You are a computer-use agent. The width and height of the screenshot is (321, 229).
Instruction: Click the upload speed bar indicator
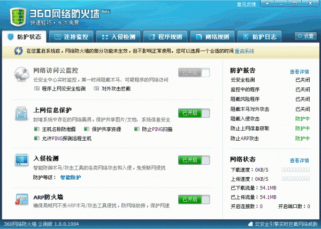point(296,179)
